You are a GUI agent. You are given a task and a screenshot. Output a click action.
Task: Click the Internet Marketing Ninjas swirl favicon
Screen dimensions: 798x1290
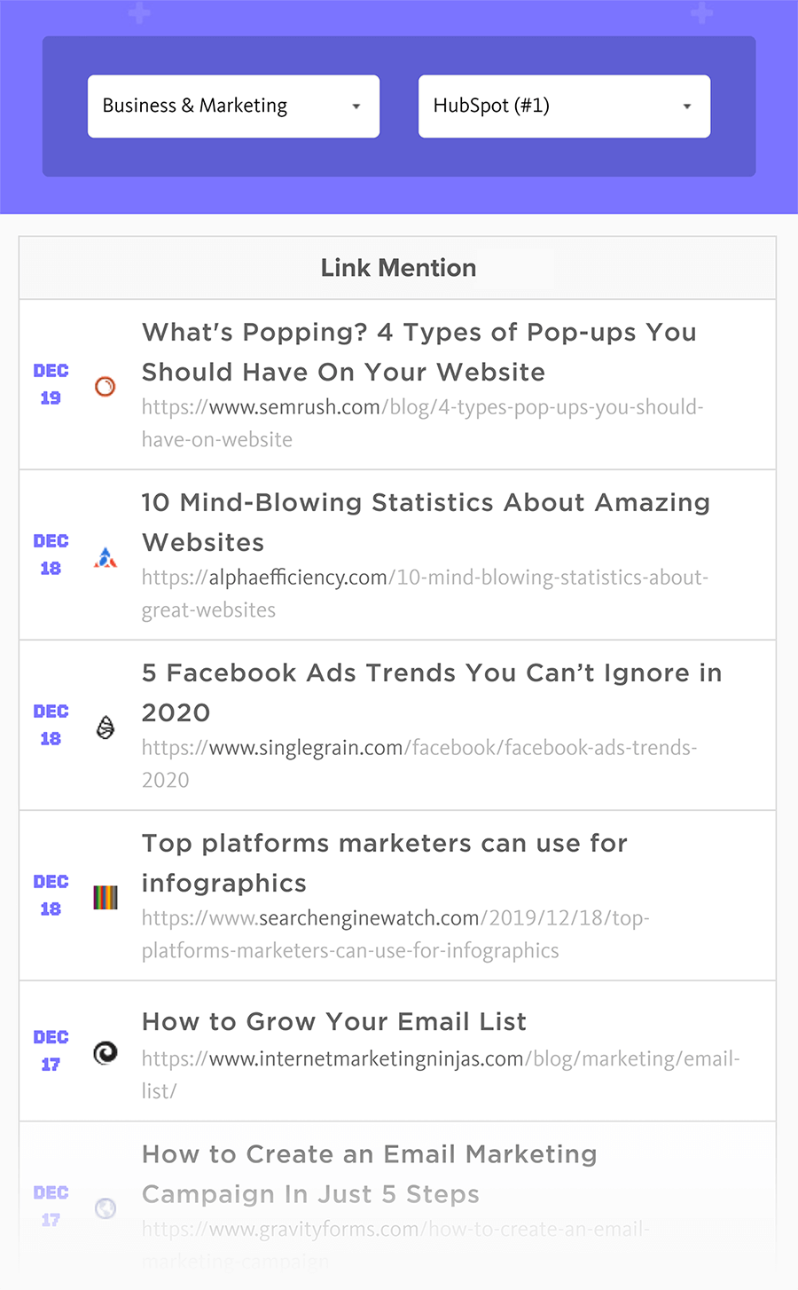[x=106, y=1052]
